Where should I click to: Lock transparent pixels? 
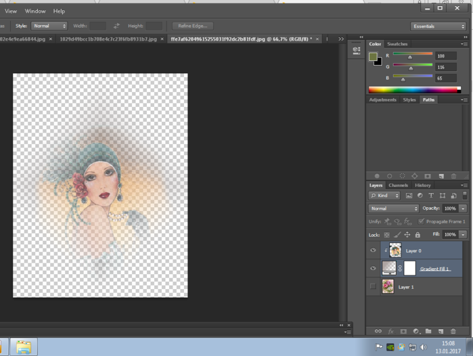tap(387, 235)
